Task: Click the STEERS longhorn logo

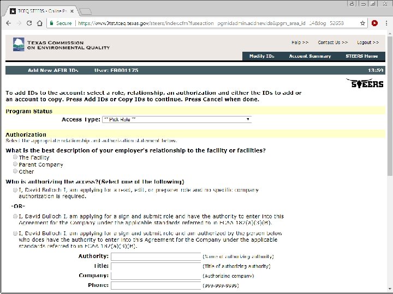Action: [365, 83]
